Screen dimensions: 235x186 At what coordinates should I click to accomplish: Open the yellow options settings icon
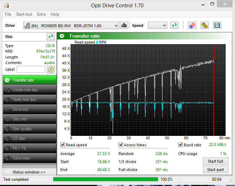(205, 25)
